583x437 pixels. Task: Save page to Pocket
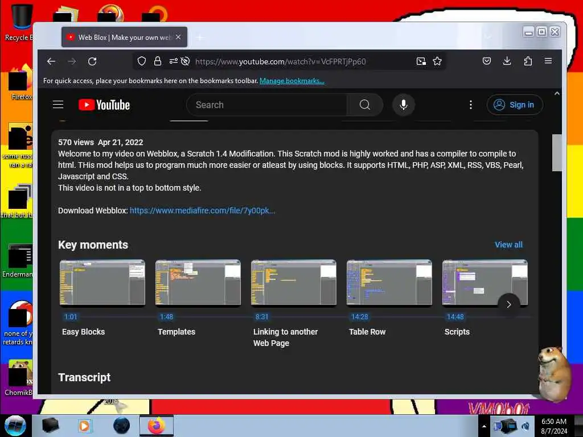click(x=487, y=61)
